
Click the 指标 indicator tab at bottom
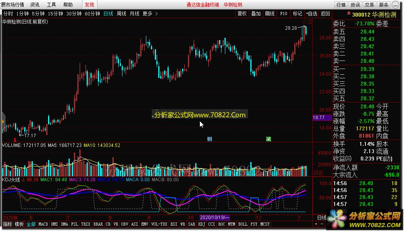click(7, 224)
